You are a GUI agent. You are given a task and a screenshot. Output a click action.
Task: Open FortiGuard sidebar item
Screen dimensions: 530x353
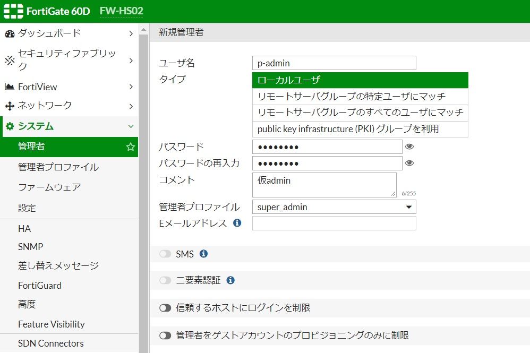click(69, 286)
